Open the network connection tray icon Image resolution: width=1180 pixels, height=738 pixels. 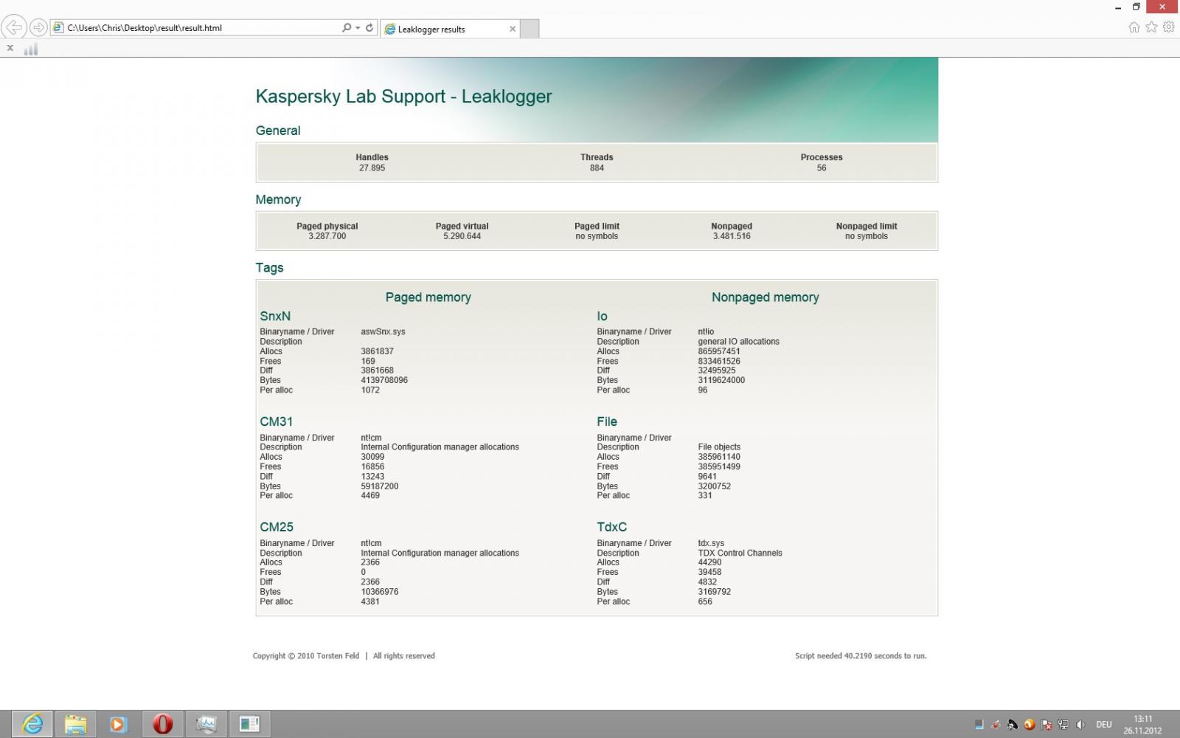pyautogui.click(x=1063, y=725)
